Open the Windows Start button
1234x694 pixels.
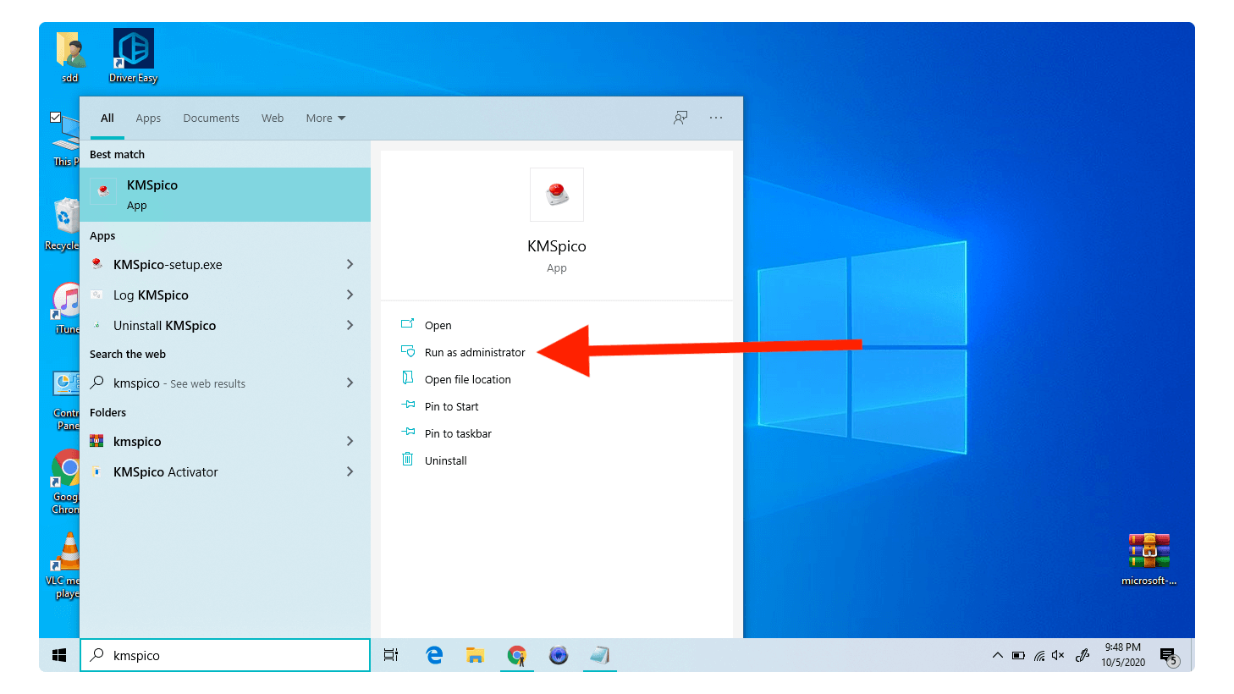59,655
